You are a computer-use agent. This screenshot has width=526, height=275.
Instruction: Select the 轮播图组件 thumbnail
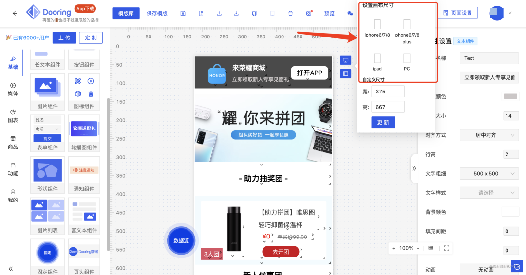[x=84, y=133]
